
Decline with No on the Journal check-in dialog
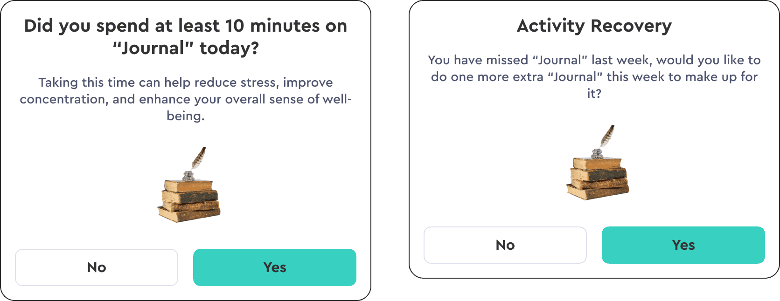(96, 267)
